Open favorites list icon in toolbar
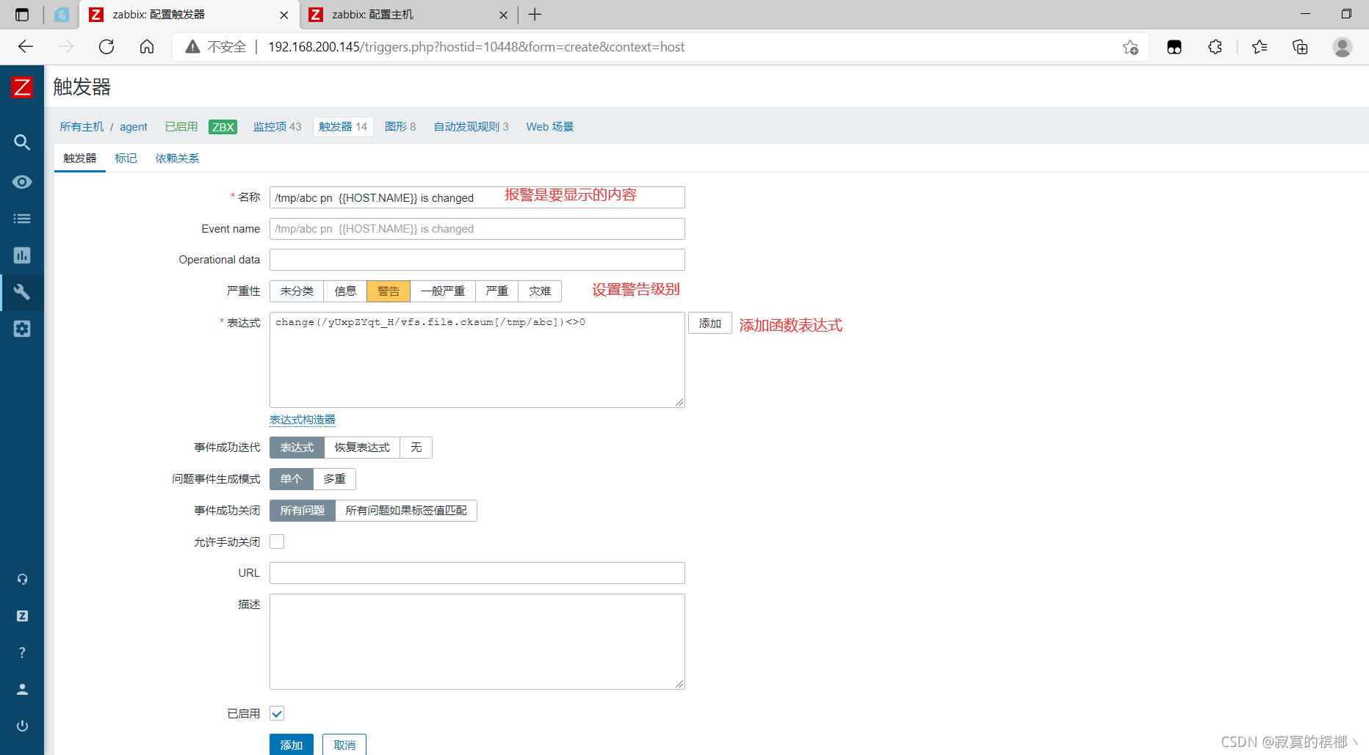This screenshot has height=755, width=1369. point(1260,47)
